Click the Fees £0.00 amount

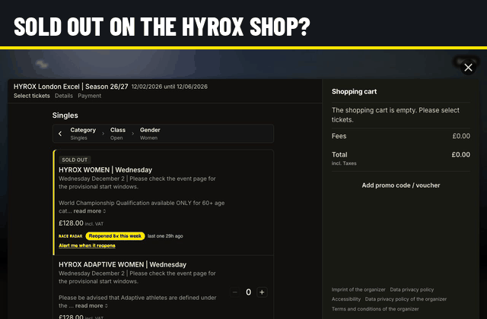pos(461,136)
